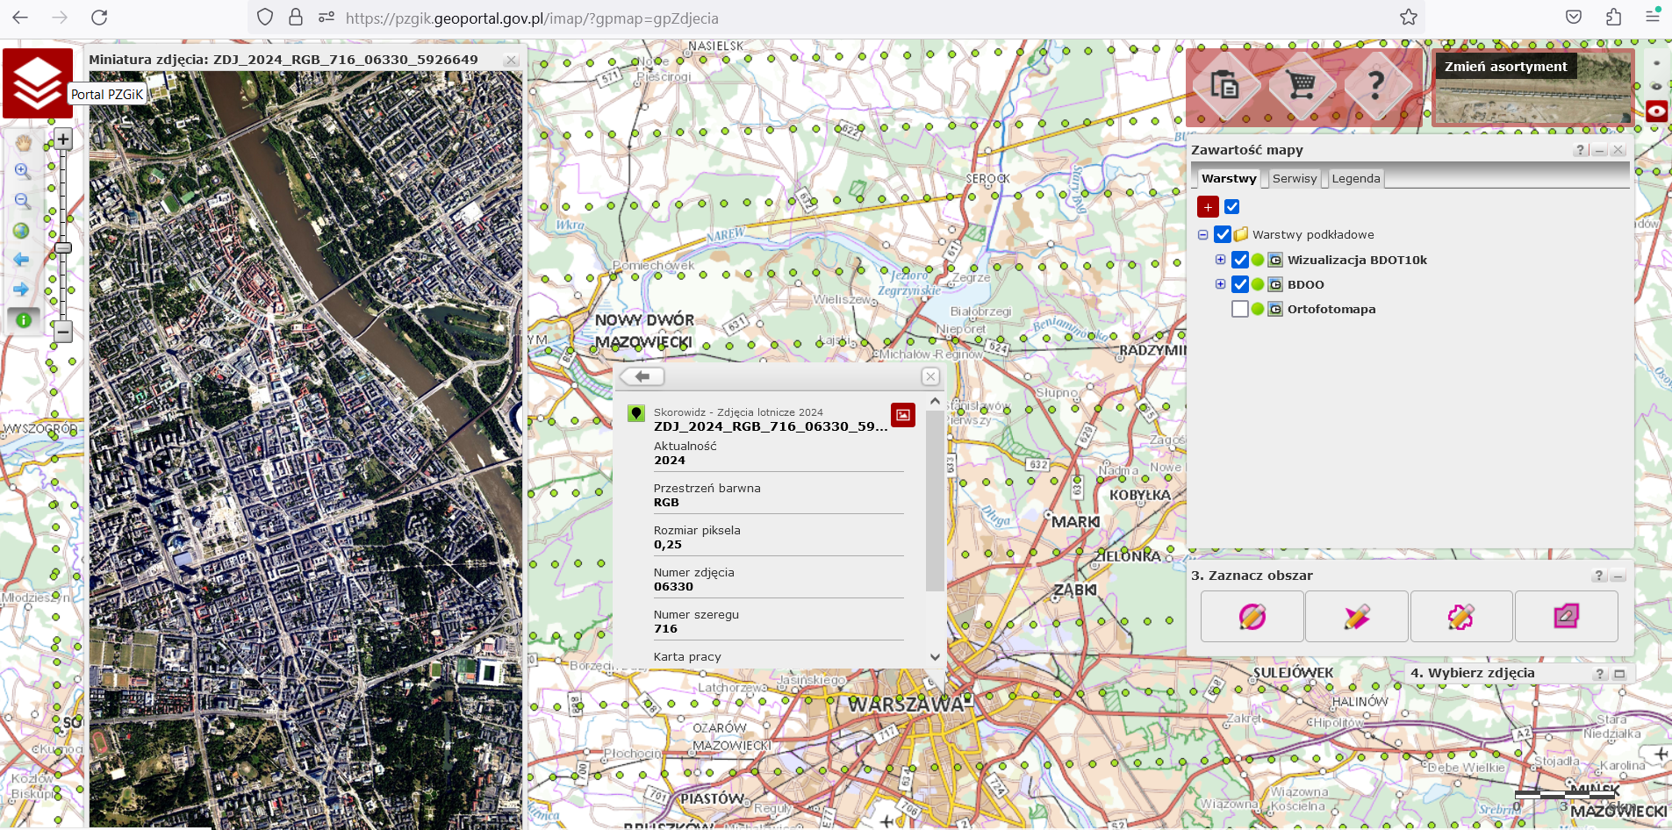The image size is (1672, 830).
Task: Switch to the Serwisy tab
Action: coord(1294,178)
